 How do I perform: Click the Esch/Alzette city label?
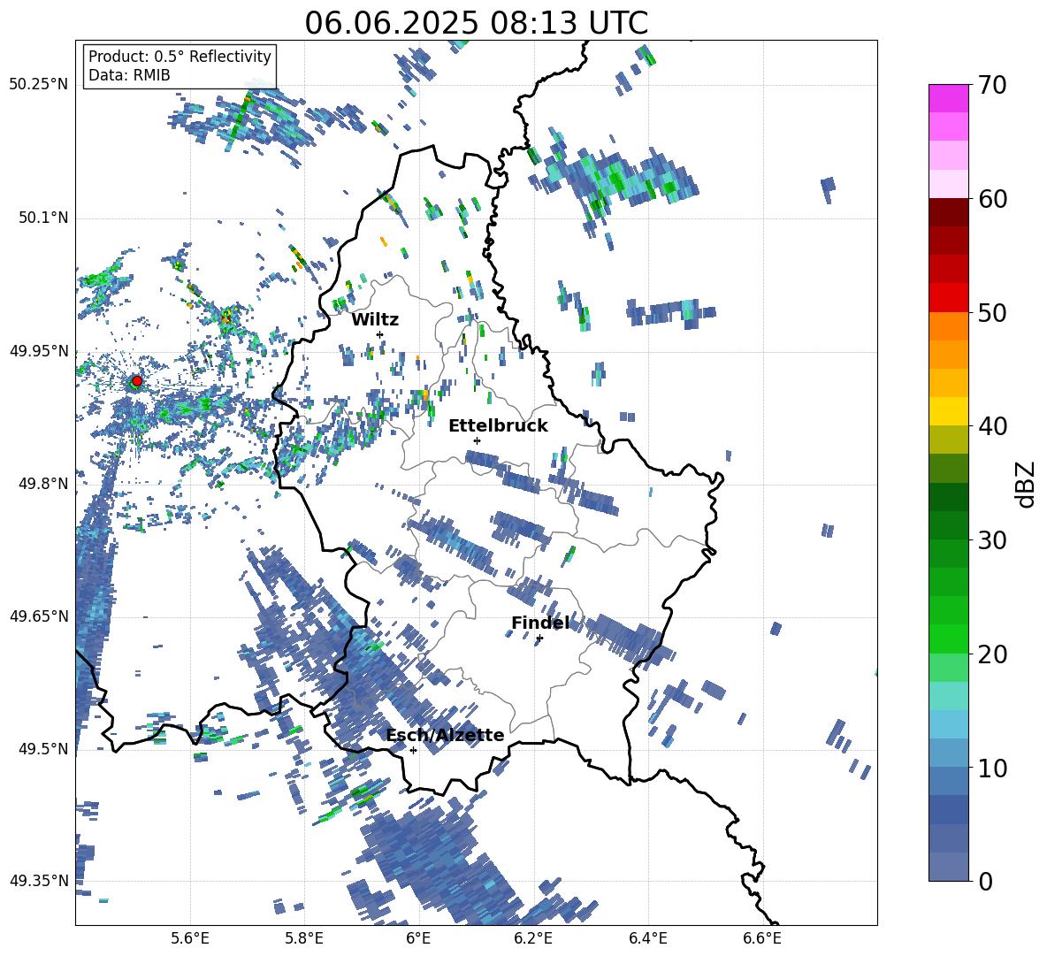point(445,735)
